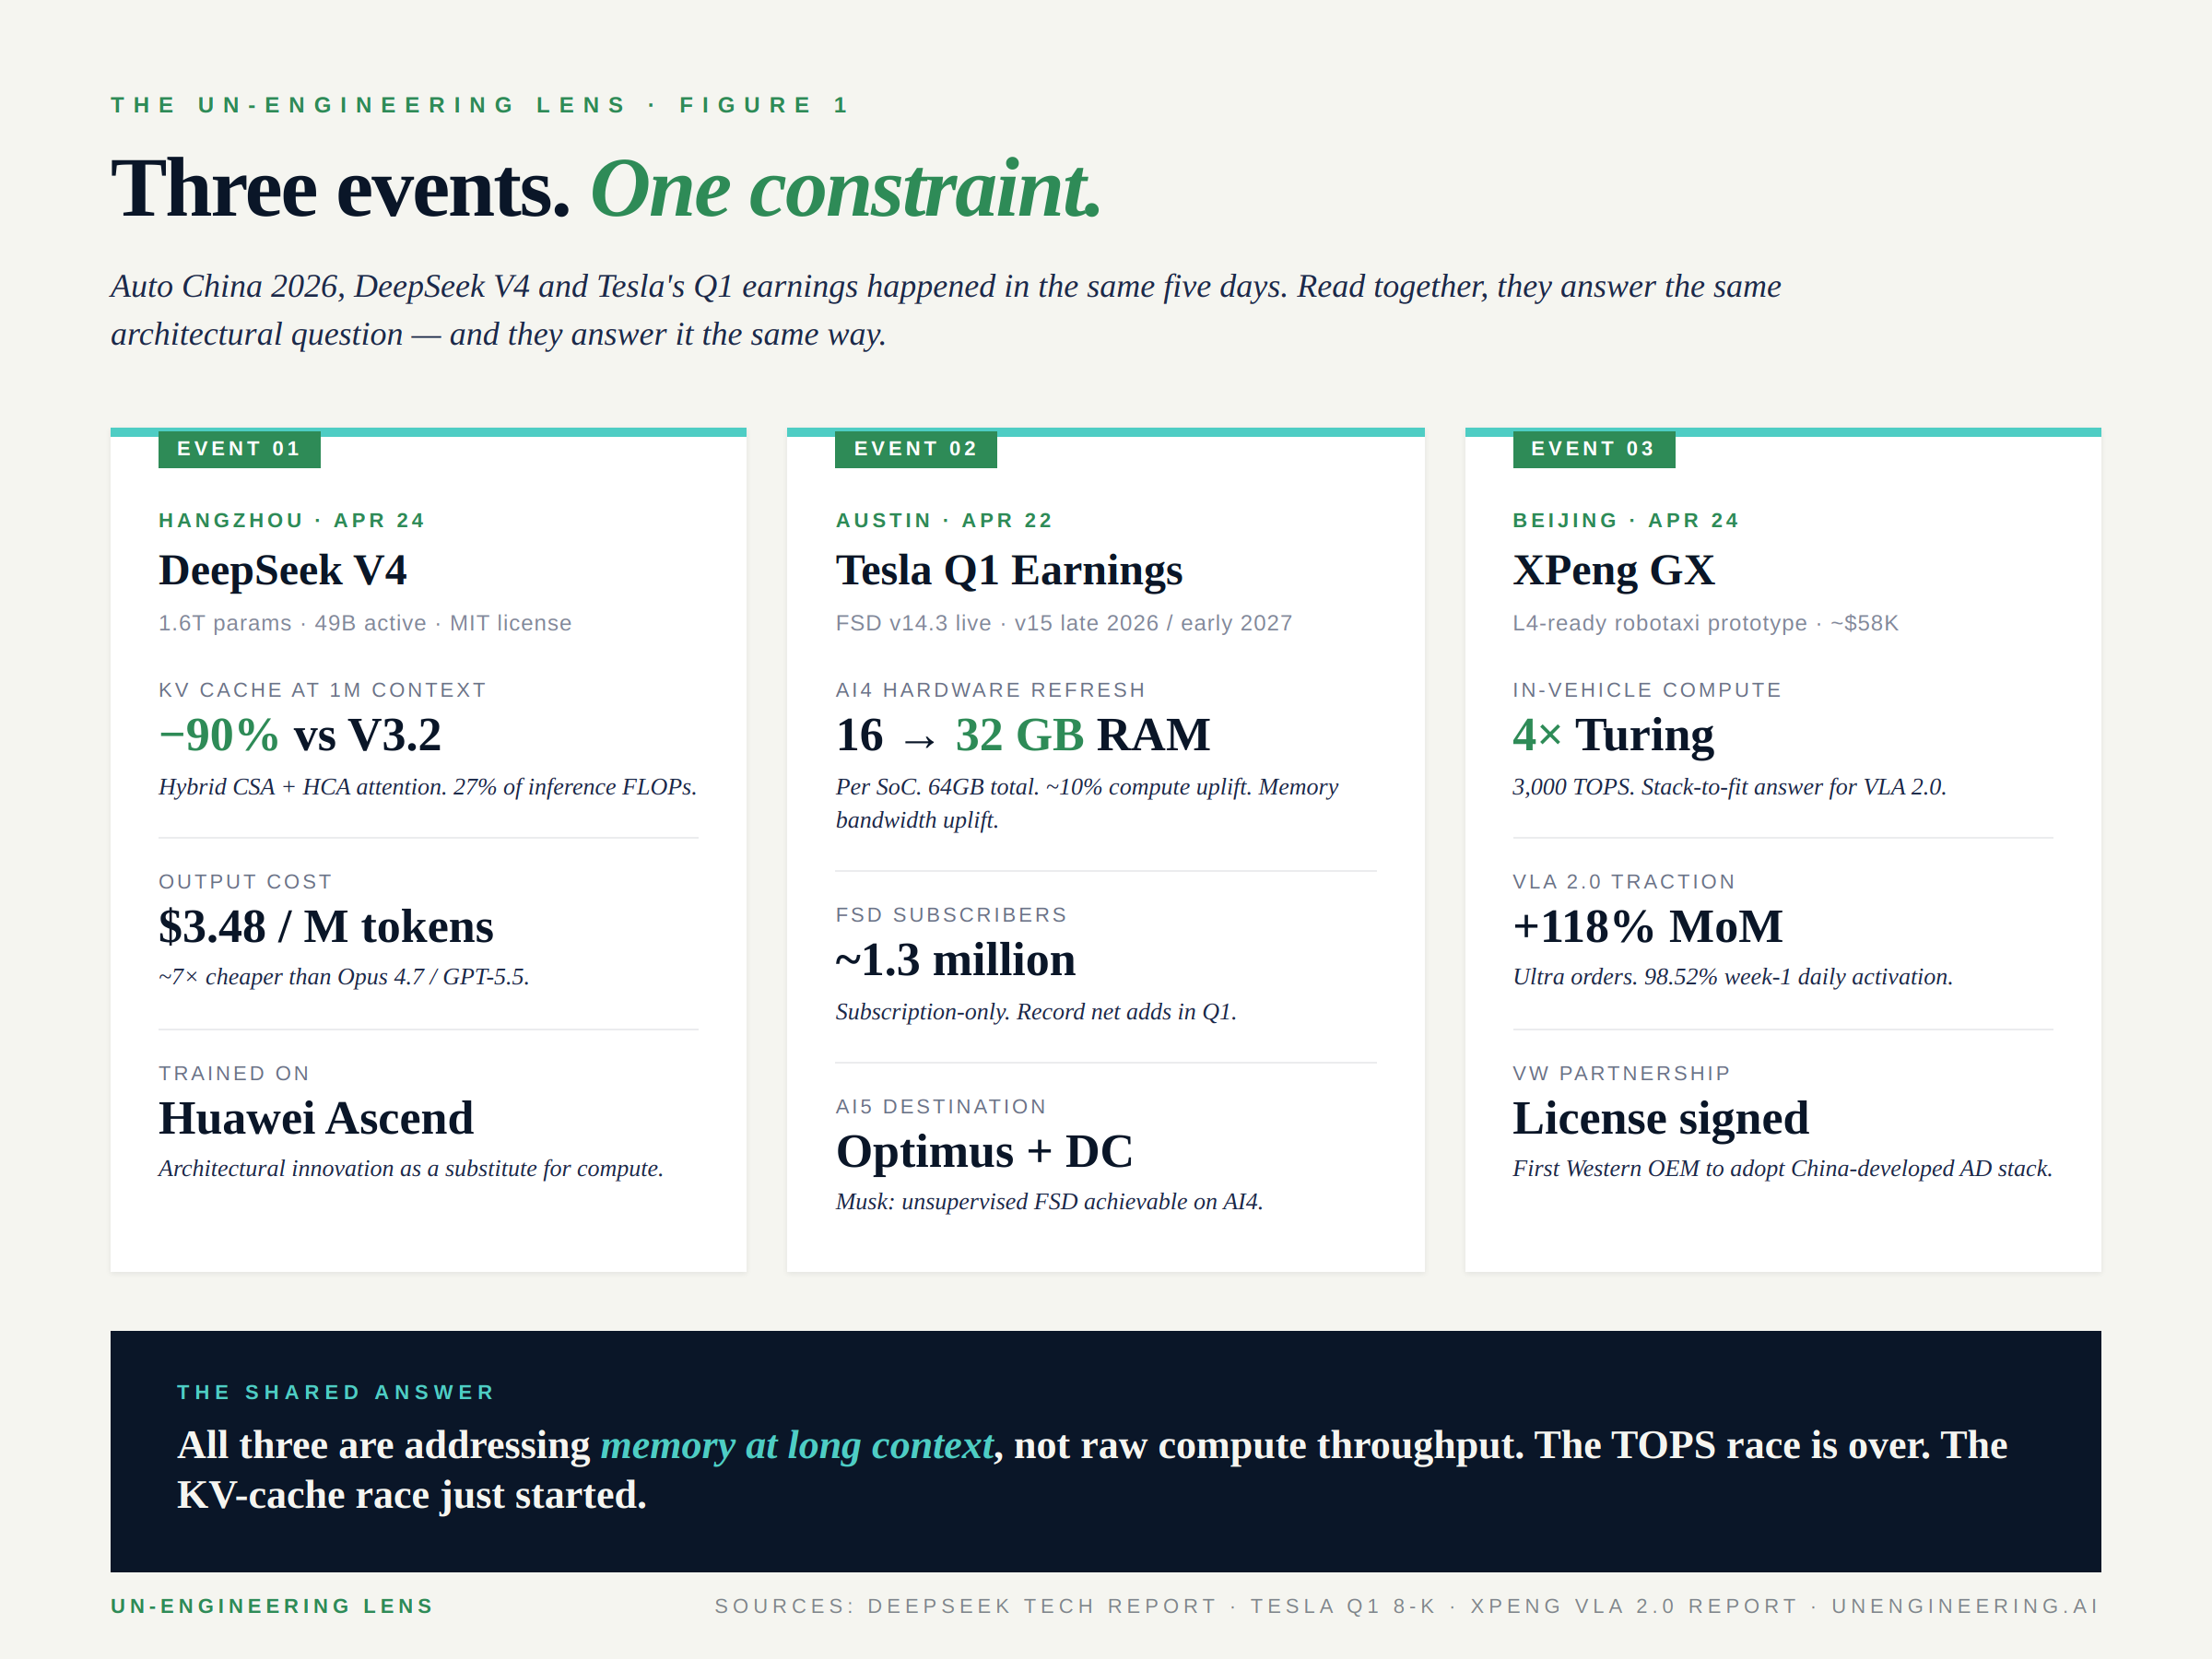This screenshot has height=1659, width=2212.
Task: Click the "IN-VEHICLE COMPUTE" label
Action: pos(1647,690)
